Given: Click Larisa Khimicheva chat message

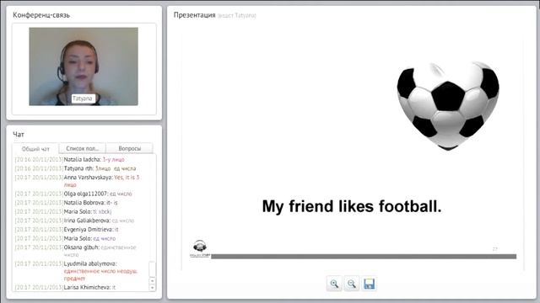Looking at the screenshot, I should (66, 287).
